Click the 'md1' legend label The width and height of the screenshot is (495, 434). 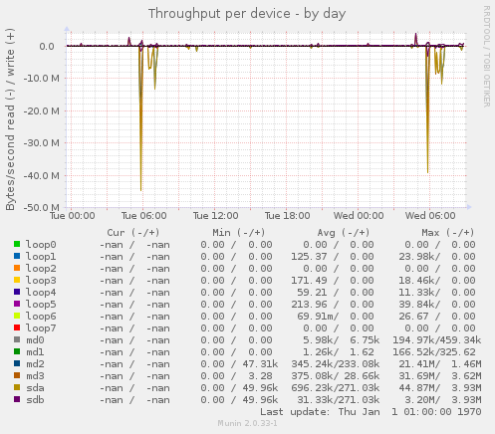(35, 352)
